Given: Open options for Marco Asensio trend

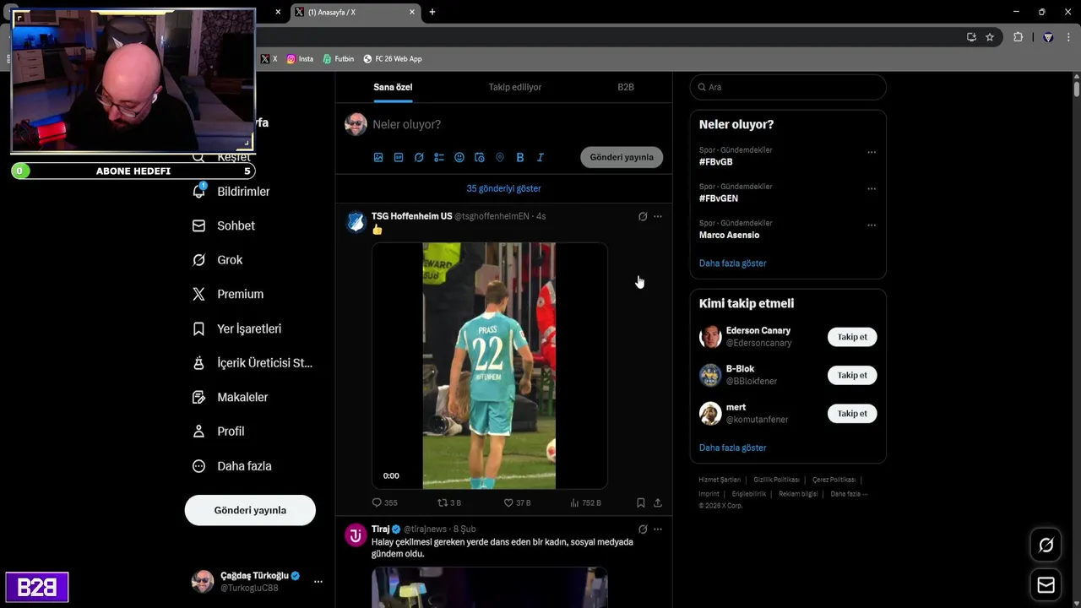Looking at the screenshot, I should coord(872,225).
